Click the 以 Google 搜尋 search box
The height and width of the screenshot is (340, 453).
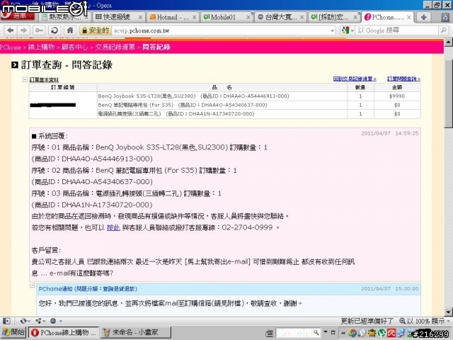click(397, 30)
